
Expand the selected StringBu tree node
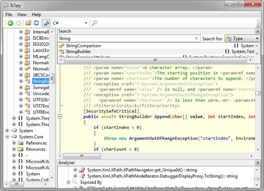[21, 81]
